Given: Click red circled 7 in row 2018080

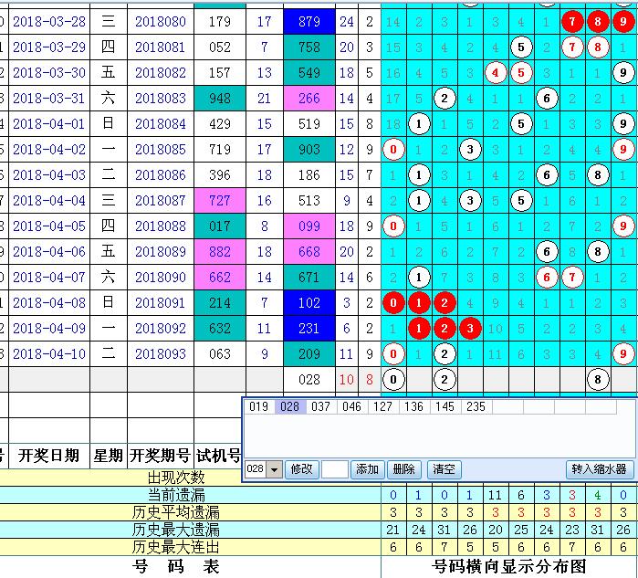Looking at the screenshot, I should [572, 21].
